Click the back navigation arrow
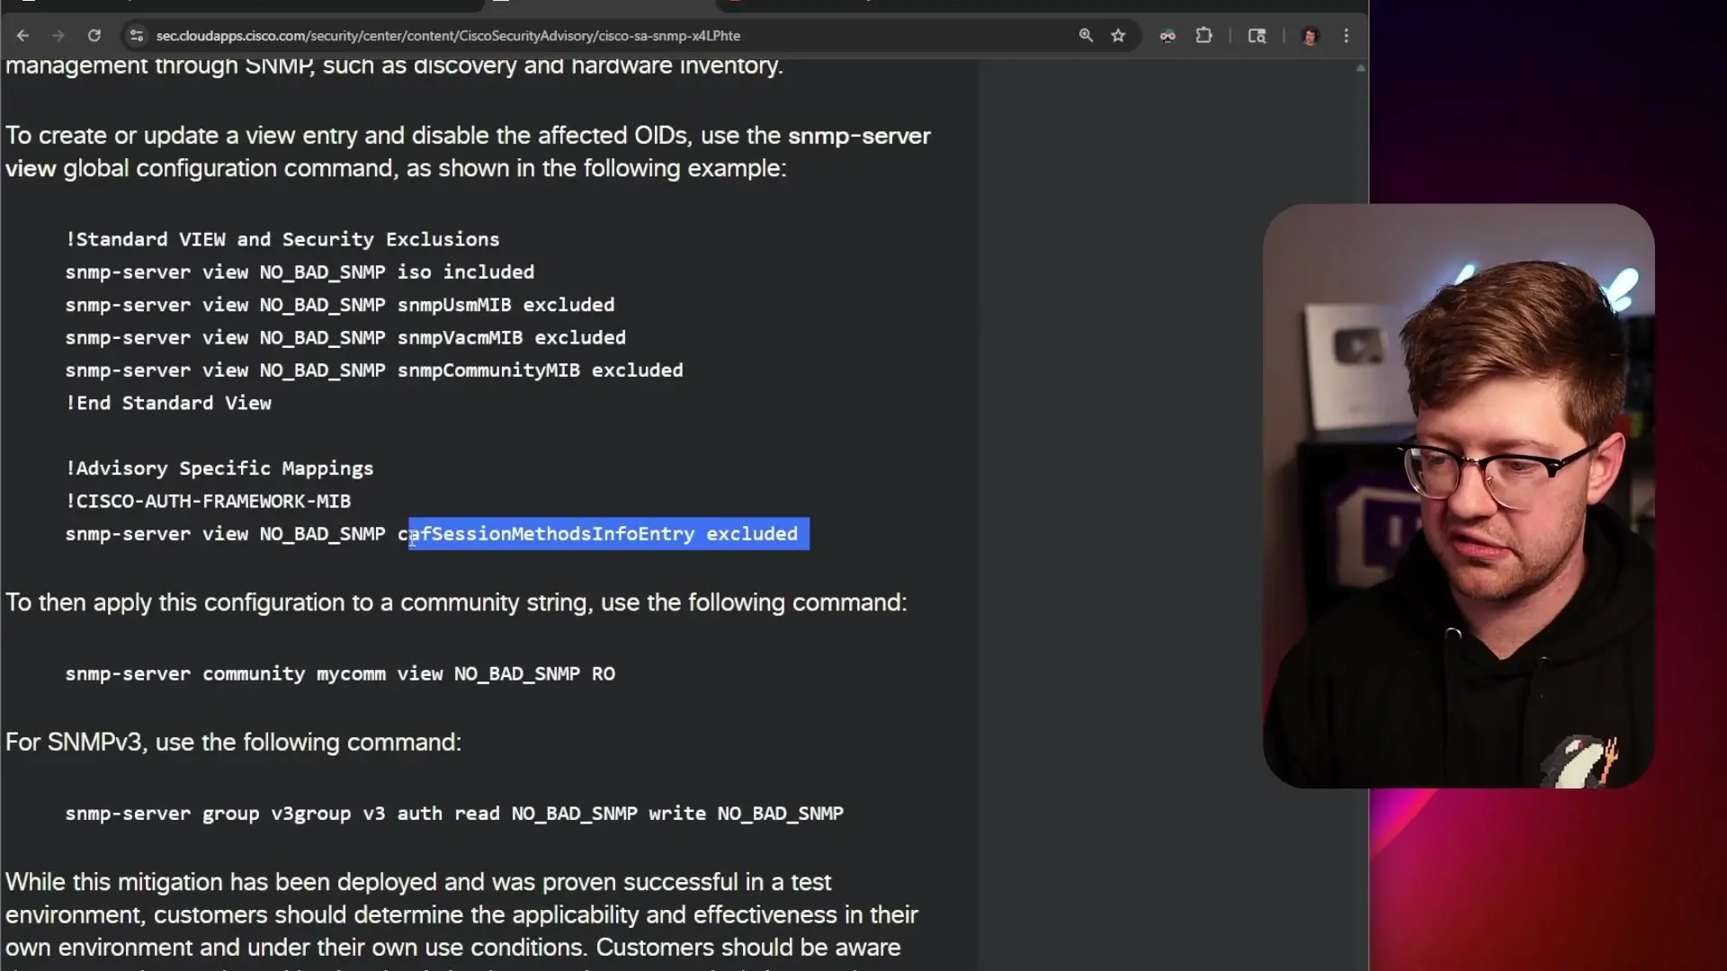 [22, 35]
